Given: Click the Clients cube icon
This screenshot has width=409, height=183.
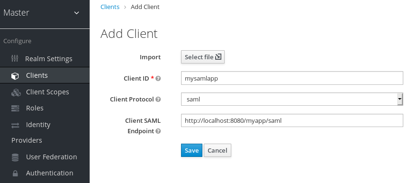Looking at the screenshot, I should coord(15,76).
